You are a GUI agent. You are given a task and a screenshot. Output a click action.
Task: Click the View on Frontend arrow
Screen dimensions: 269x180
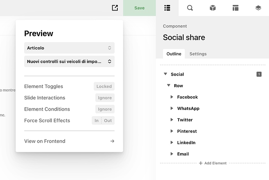pyautogui.click(x=112, y=141)
